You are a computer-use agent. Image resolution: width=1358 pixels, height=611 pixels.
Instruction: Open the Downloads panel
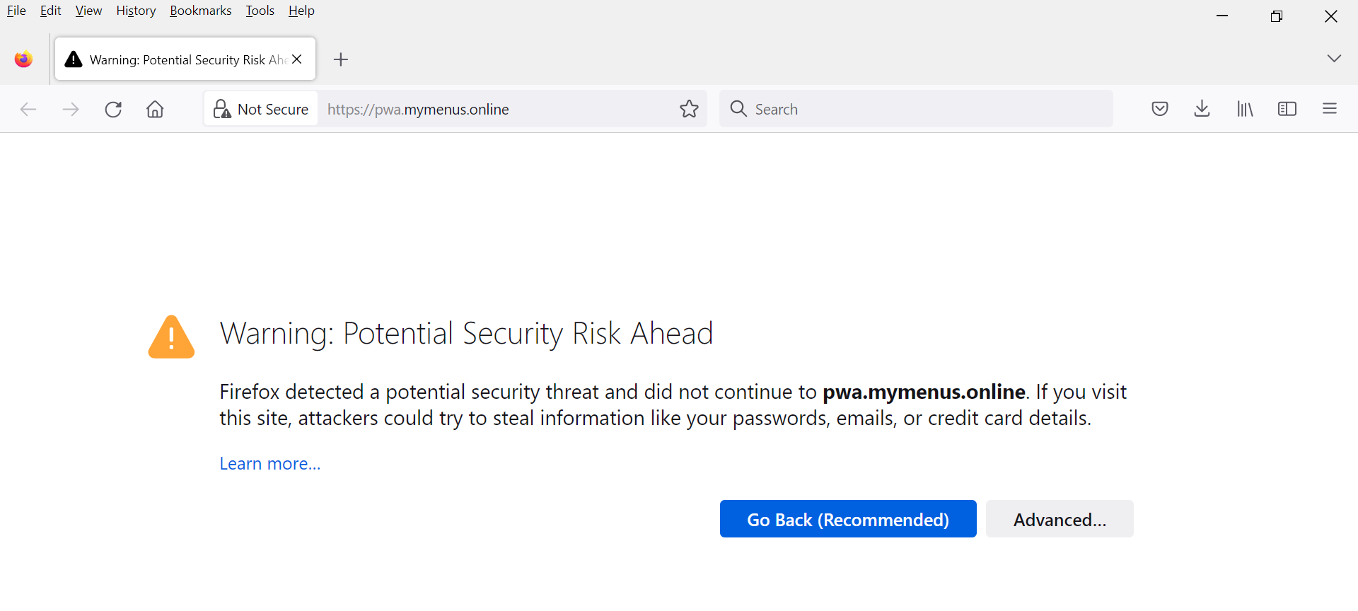coord(1202,109)
